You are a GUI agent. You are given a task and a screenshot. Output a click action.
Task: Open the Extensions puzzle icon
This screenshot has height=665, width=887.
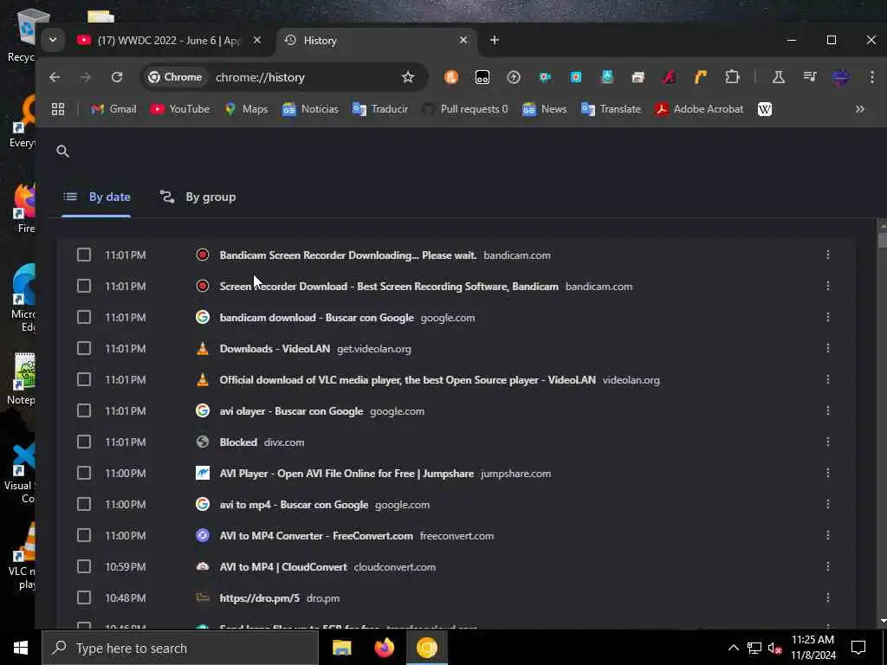(x=732, y=77)
